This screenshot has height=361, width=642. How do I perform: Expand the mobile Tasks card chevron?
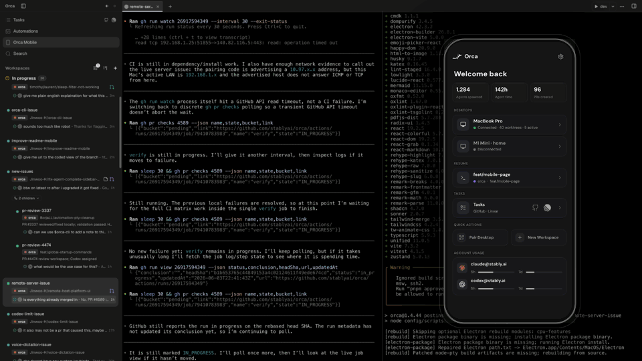click(560, 207)
